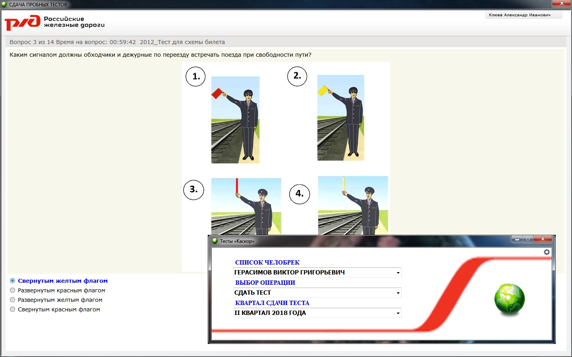This screenshot has height=357, width=572.
Task: Open settings gear in Каскор window
Action: pos(547,252)
